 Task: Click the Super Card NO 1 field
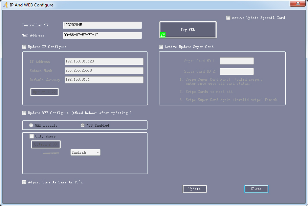tap(237, 61)
